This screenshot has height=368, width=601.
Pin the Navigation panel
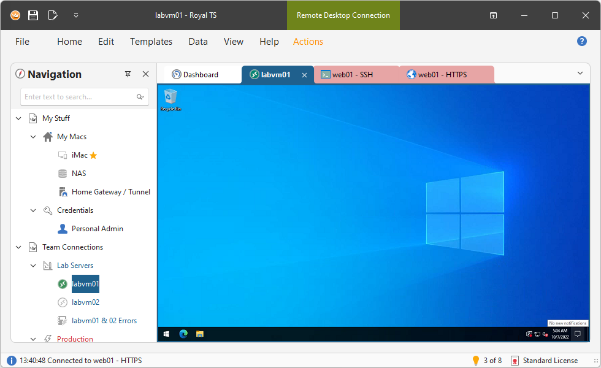(128, 74)
